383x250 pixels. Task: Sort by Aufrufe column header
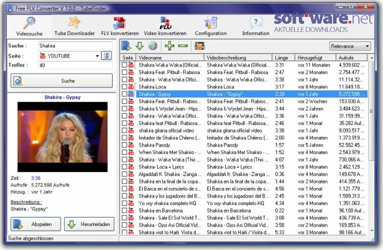coord(351,57)
